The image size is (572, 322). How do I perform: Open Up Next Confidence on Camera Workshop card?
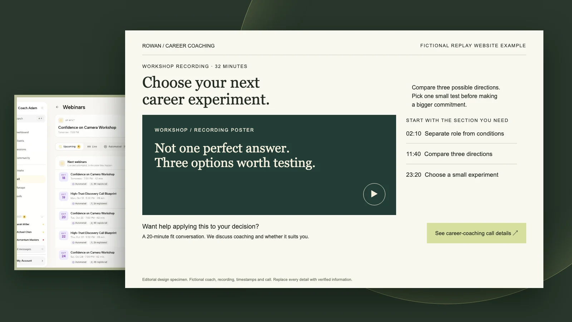click(x=90, y=126)
